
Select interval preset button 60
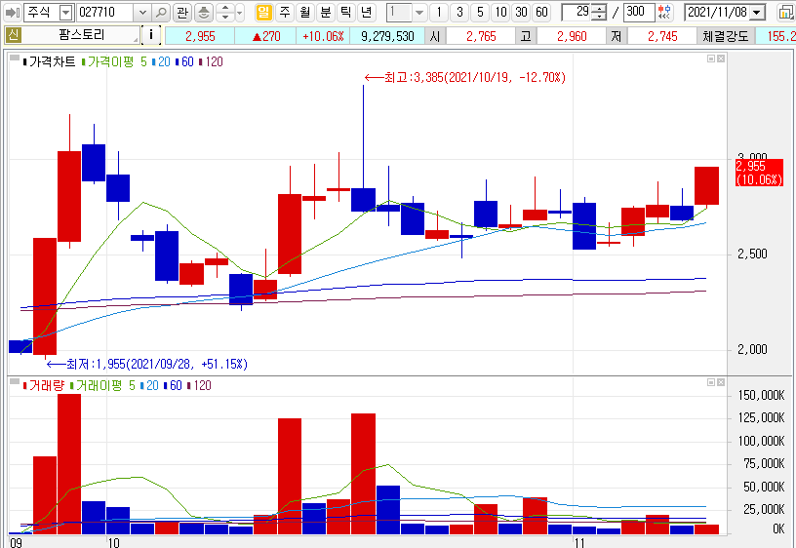click(541, 12)
